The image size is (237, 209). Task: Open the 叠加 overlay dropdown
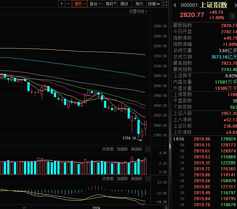click(95, 4)
